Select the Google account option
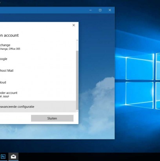160x161 pixels. (38, 59)
